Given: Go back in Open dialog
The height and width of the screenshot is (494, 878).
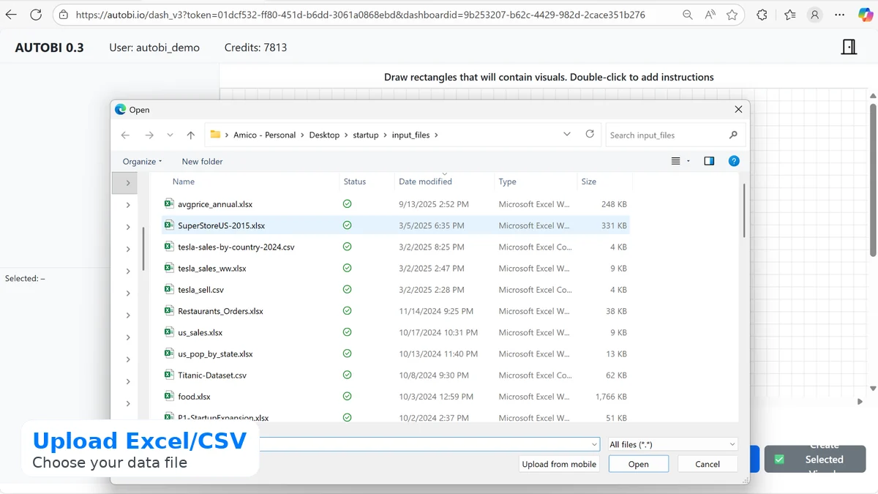Looking at the screenshot, I should pyautogui.click(x=125, y=135).
